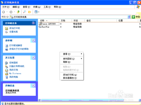Open the My Pictures link

(x=15, y=73)
